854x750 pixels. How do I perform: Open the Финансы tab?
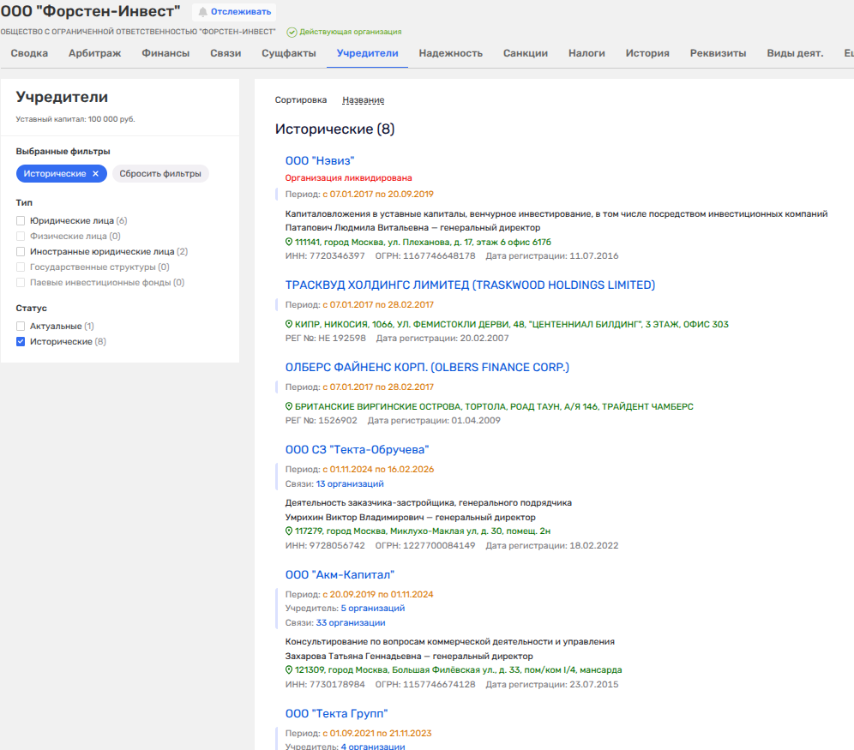click(165, 53)
